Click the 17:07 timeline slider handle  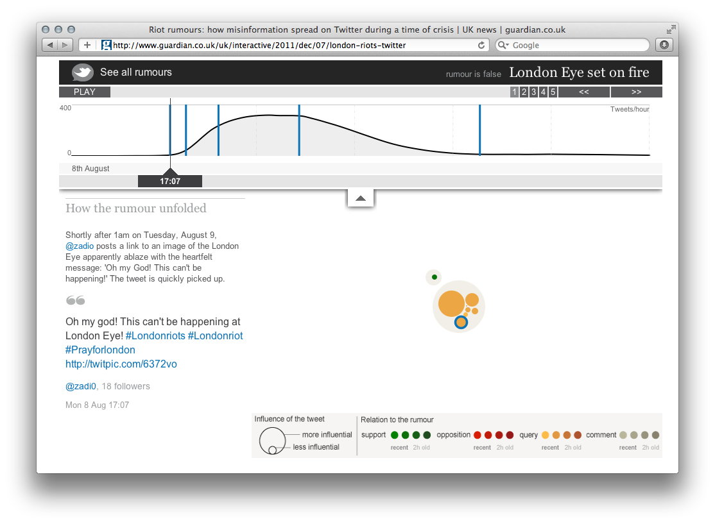click(x=169, y=180)
